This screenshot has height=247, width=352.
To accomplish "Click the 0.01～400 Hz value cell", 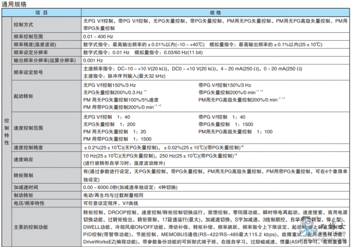I will 98,36.
